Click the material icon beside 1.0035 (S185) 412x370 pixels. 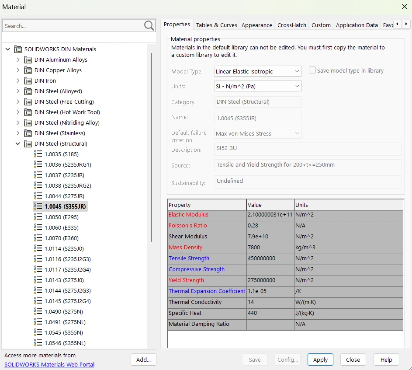click(x=38, y=154)
